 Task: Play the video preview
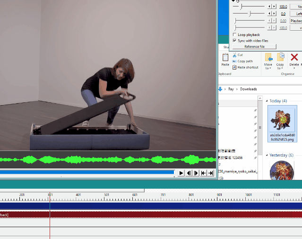181,173
